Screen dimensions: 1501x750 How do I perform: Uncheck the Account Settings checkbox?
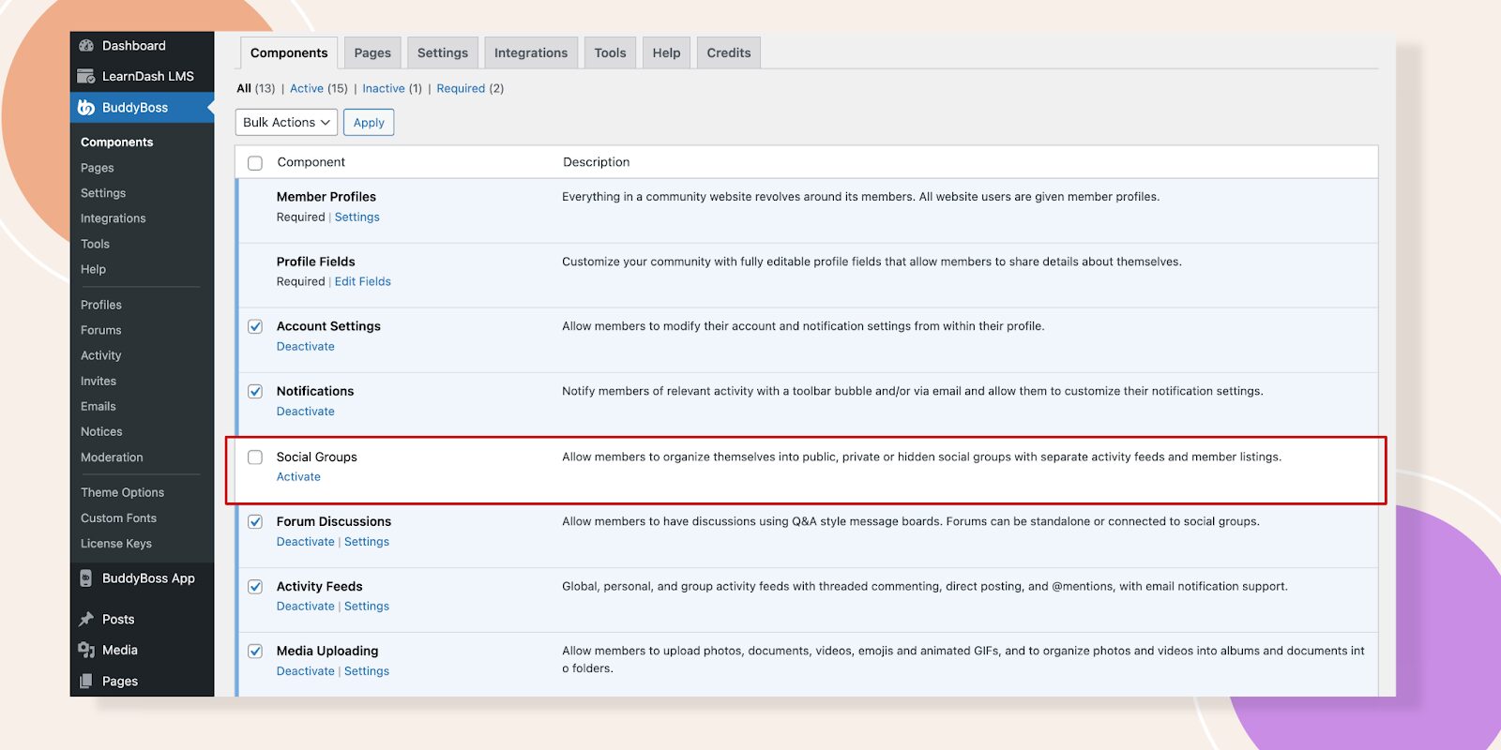click(255, 327)
